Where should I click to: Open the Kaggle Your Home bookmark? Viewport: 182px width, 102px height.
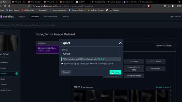[58, 10]
